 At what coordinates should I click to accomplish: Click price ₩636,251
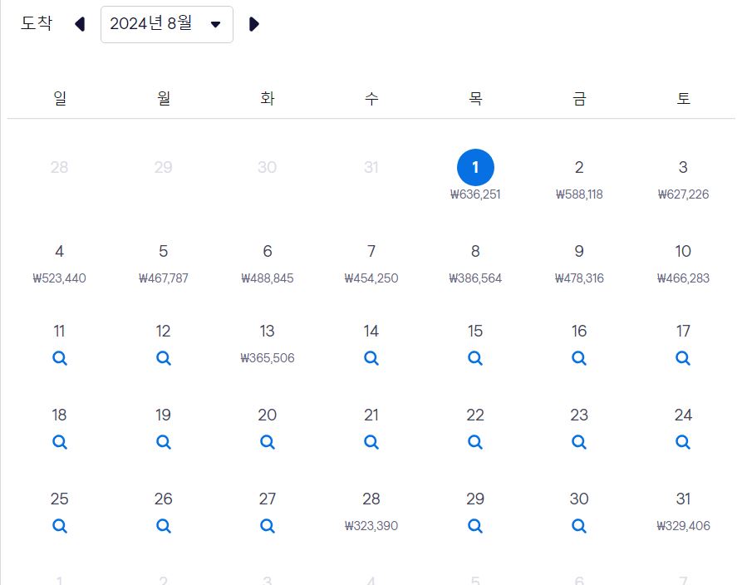click(x=475, y=194)
